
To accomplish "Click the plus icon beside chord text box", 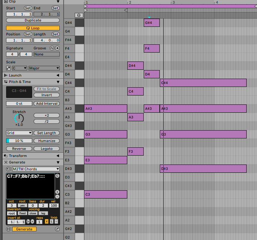I will (57, 192).
